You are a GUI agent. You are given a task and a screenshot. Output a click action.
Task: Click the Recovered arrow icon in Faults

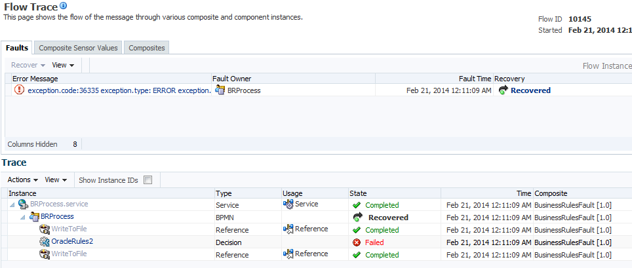[503, 90]
